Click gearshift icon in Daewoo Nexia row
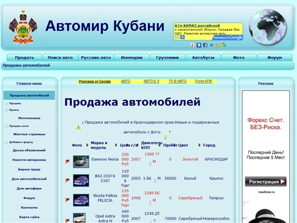This screenshot has height=223, width=297. coord(150,164)
